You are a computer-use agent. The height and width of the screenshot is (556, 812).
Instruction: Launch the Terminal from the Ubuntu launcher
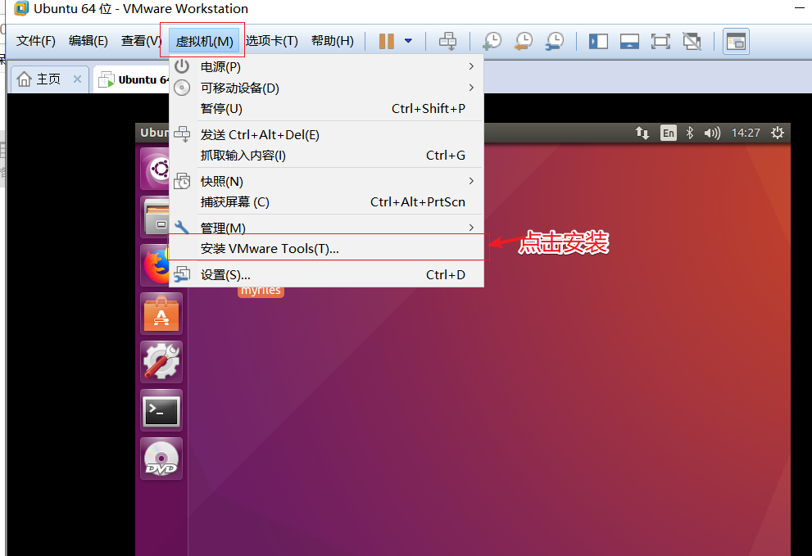click(161, 410)
